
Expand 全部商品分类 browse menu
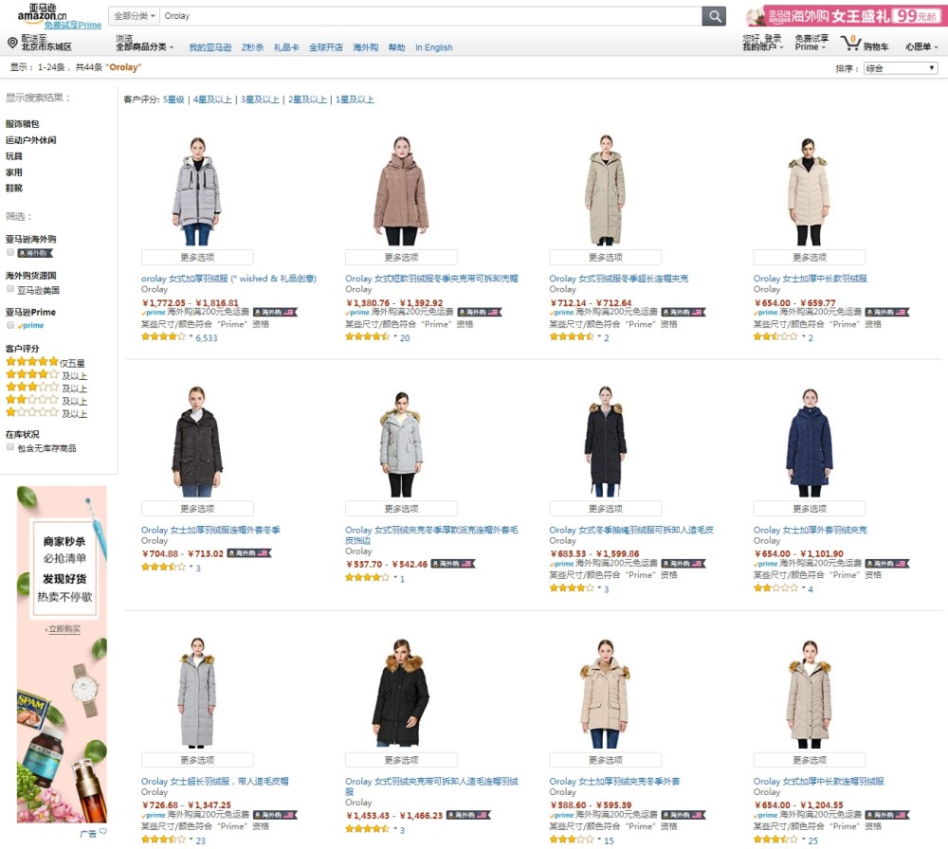[x=144, y=46]
